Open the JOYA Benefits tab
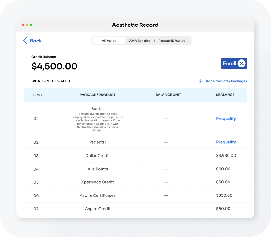 139,41
